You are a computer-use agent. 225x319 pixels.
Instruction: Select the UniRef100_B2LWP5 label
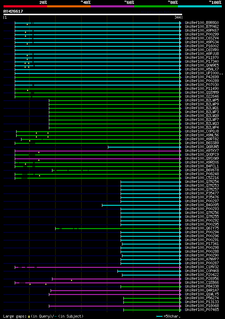tap(202, 100)
